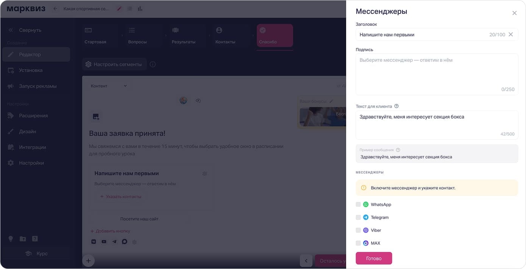Click the quiz title Какая спортивная се...
Viewport: 526px width, 269px height.
click(86, 9)
